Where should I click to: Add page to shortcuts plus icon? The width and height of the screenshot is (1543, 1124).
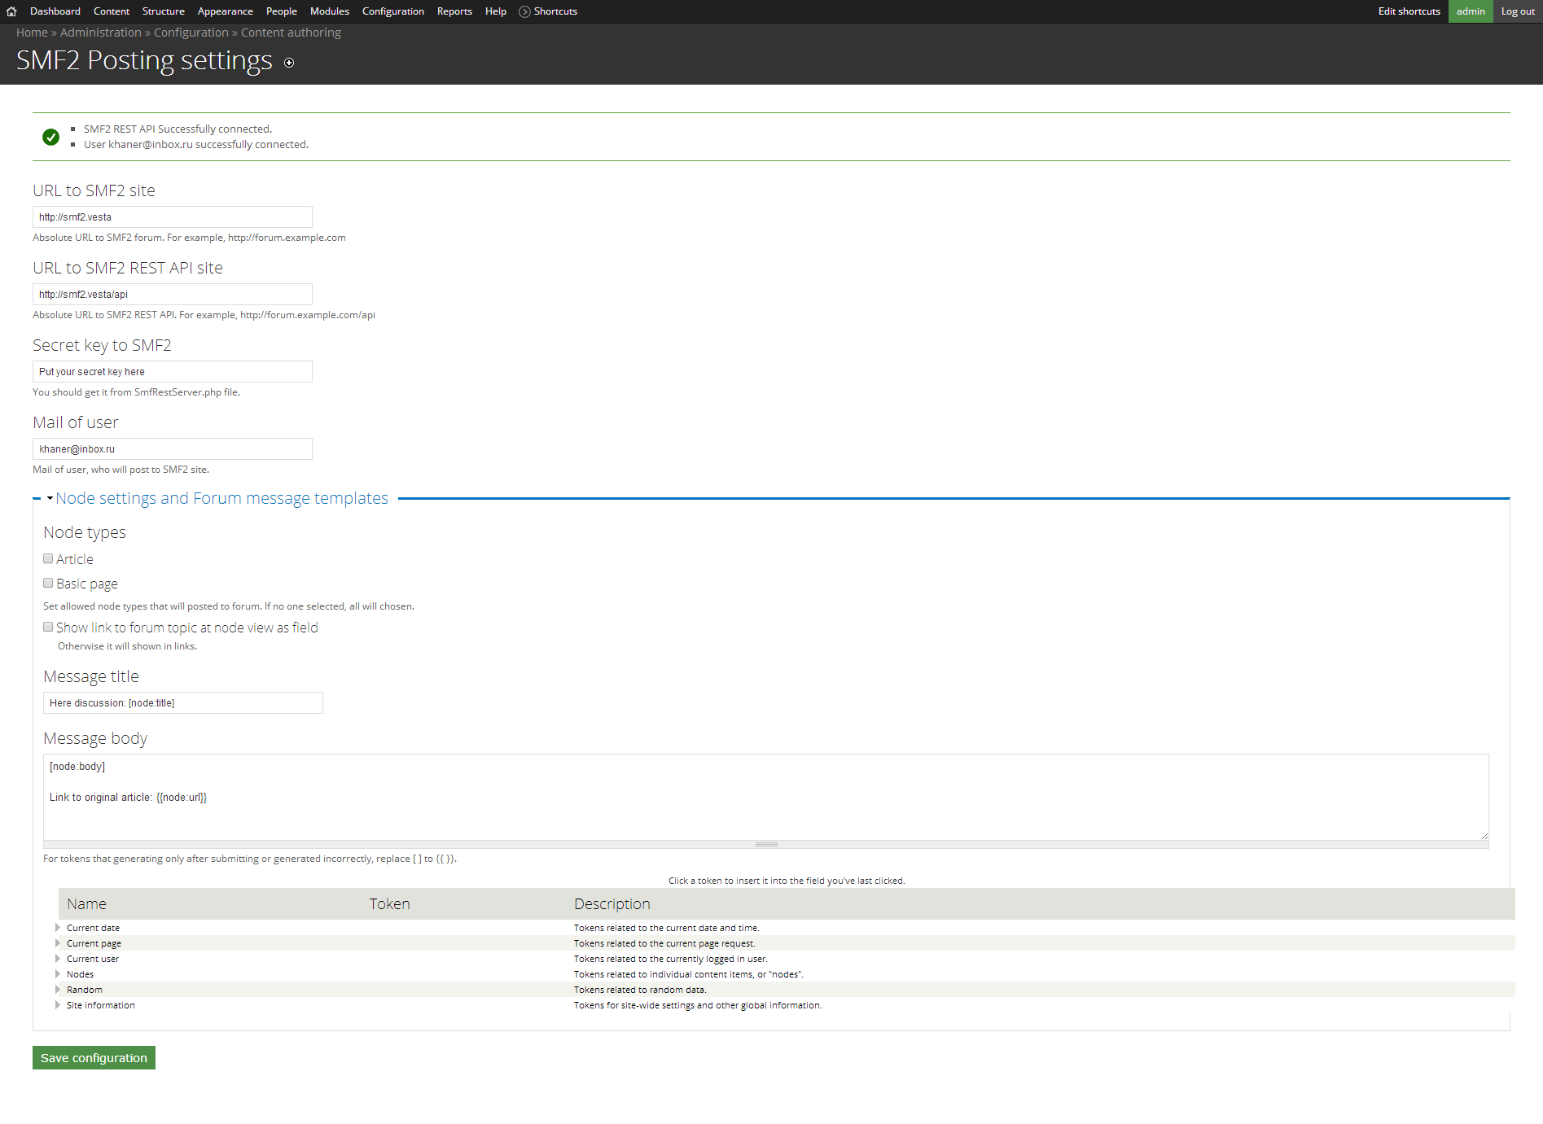pyautogui.click(x=289, y=63)
